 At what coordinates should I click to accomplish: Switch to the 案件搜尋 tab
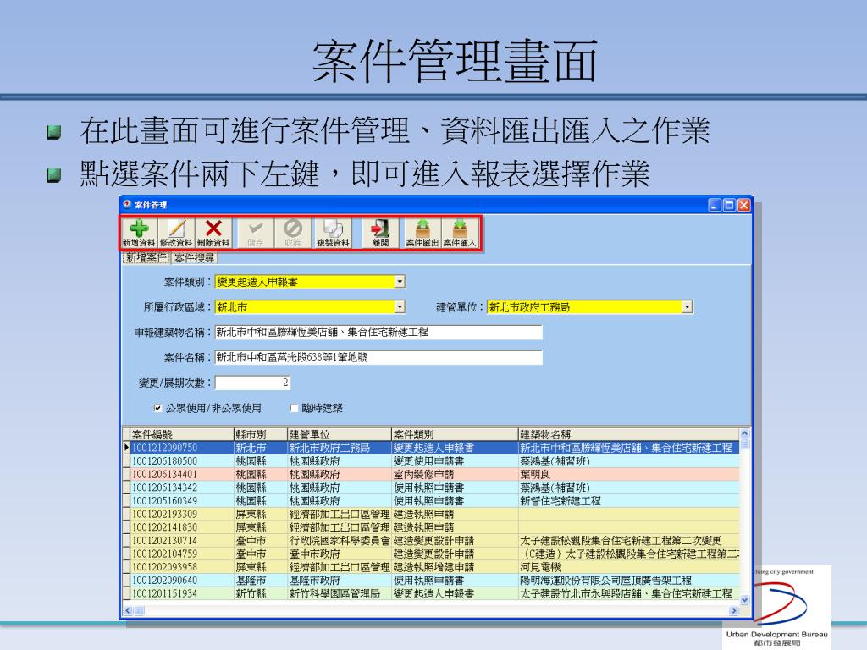click(194, 258)
